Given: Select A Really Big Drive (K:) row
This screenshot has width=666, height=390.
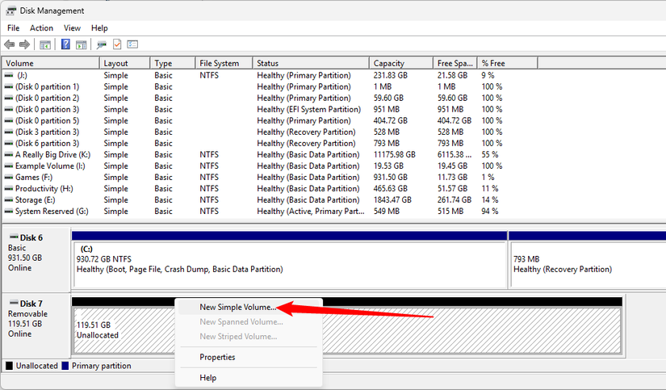Looking at the screenshot, I should [x=52, y=154].
